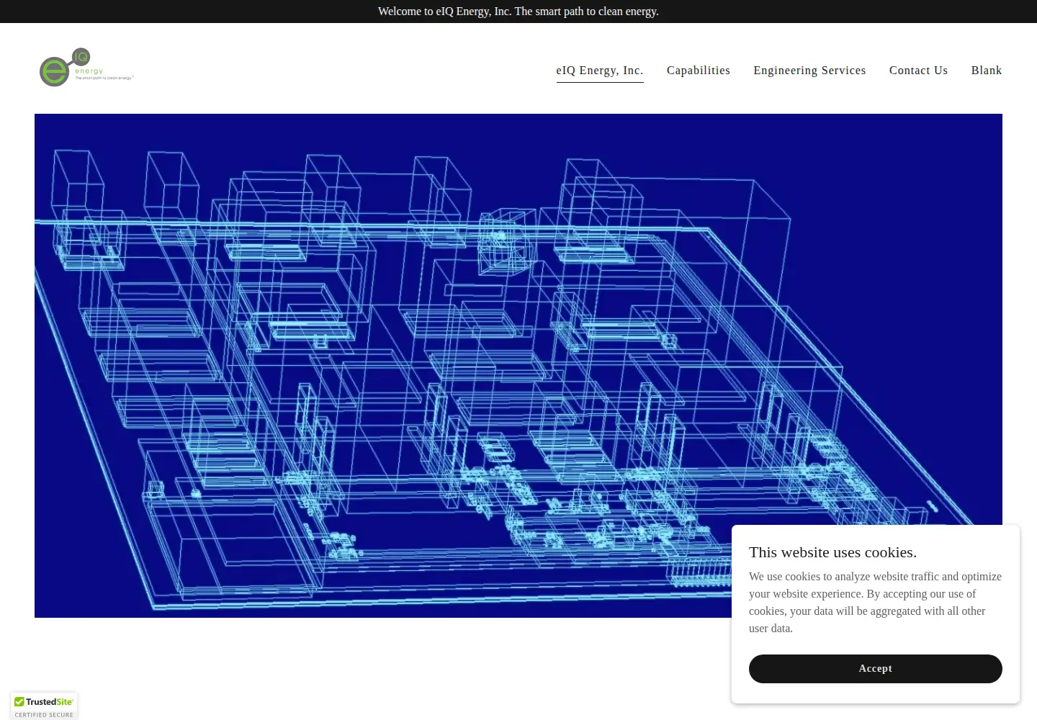This screenshot has width=1037, height=720.
Task: Click the wireframe circuit board hero image
Action: pyautogui.click(x=518, y=366)
